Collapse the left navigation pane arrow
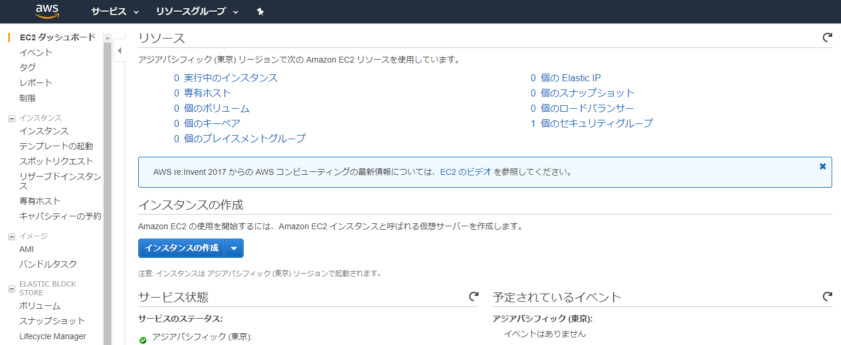841x345 pixels. (119, 51)
